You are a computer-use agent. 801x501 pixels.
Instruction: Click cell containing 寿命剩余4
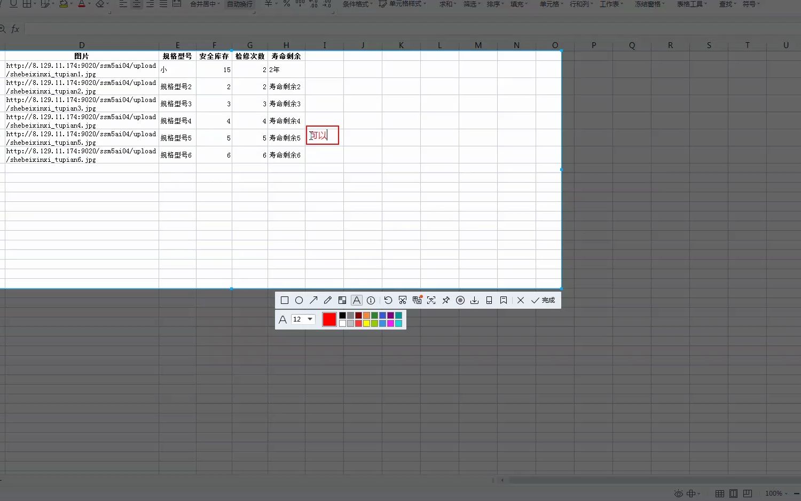click(286, 121)
